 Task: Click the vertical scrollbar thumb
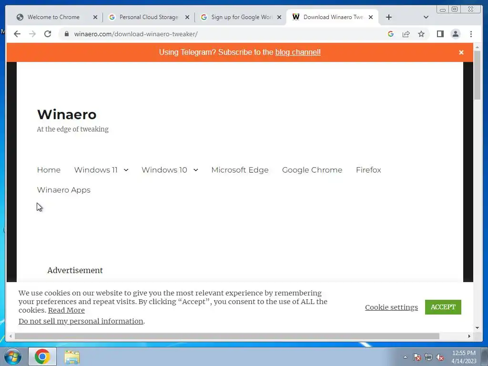point(477,75)
